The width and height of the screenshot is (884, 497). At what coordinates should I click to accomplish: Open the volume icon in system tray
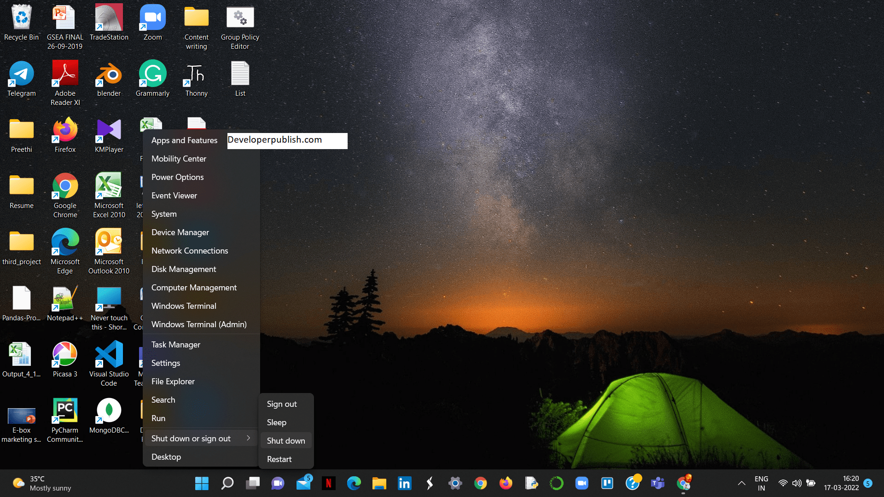[797, 483]
